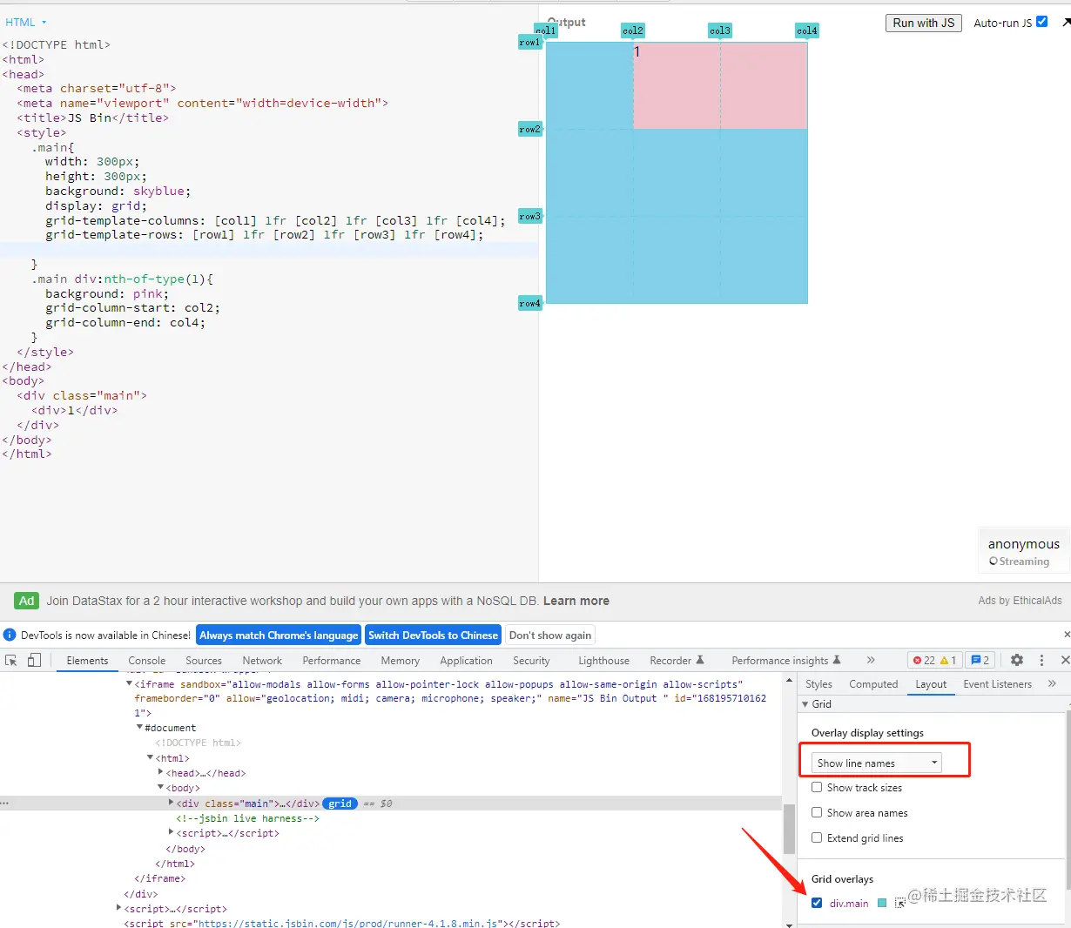Follow the Learn more link
The width and height of the screenshot is (1071, 928).
tap(576, 601)
